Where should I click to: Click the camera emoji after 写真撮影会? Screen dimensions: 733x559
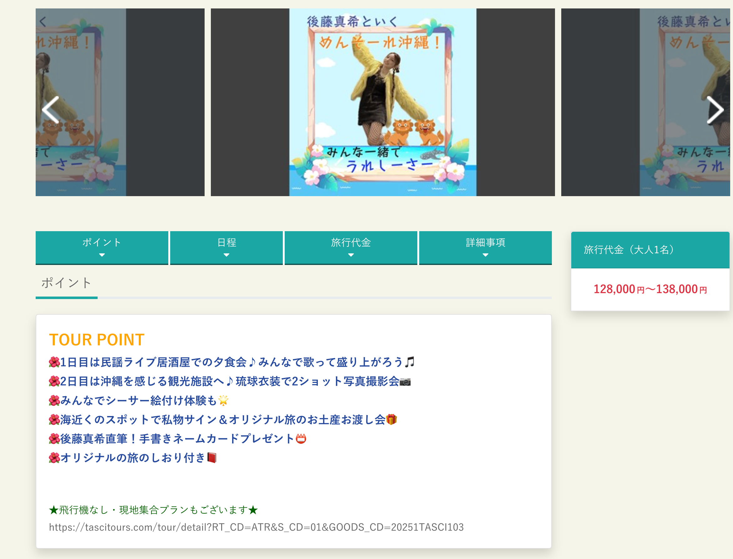click(405, 382)
